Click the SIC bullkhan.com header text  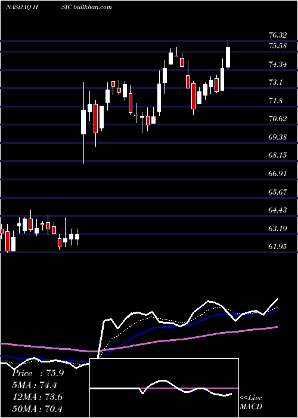(x=86, y=7)
